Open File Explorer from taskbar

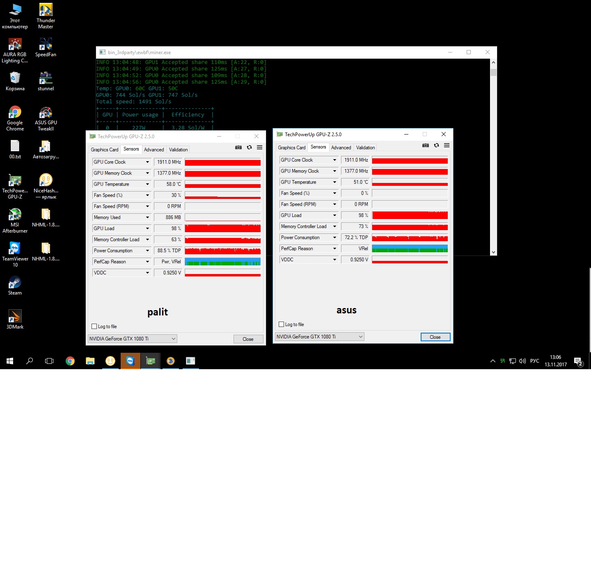pos(90,361)
